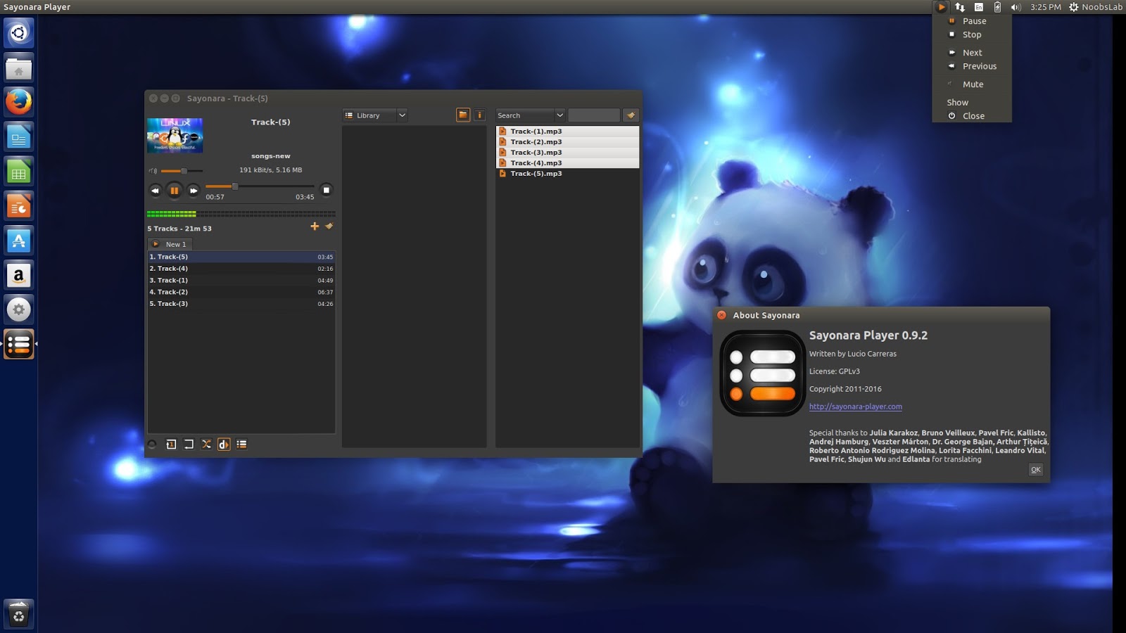The width and height of the screenshot is (1126, 633).
Task: Add a new playlist with plus icon
Action: [x=315, y=226]
